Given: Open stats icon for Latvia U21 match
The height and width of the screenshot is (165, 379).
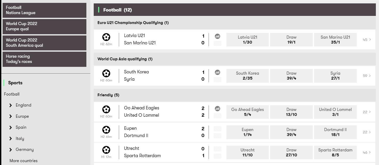Looking at the screenshot, I should pos(217,36).
